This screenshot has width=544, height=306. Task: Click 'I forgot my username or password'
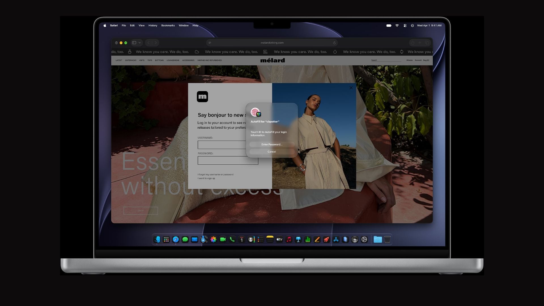(216, 175)
